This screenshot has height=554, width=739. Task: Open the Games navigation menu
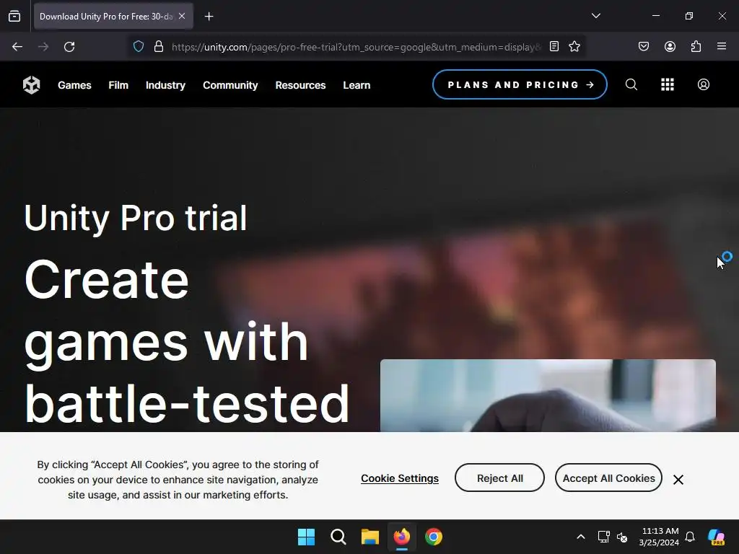(x=74, y=85)
